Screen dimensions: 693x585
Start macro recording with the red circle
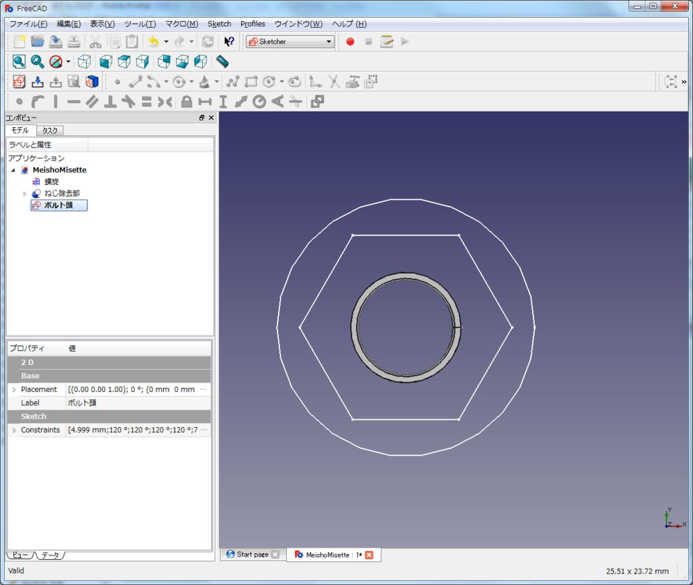[x=350, y=41]
